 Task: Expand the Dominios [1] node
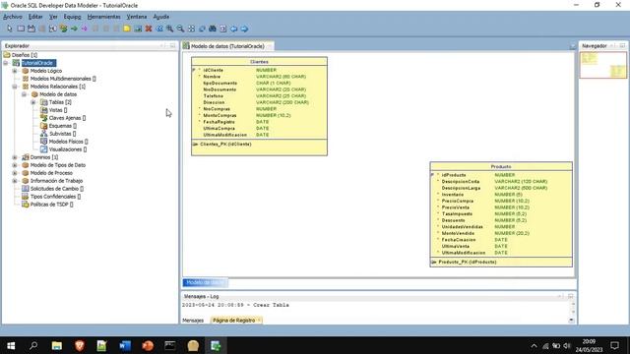[x=15, y=157]
